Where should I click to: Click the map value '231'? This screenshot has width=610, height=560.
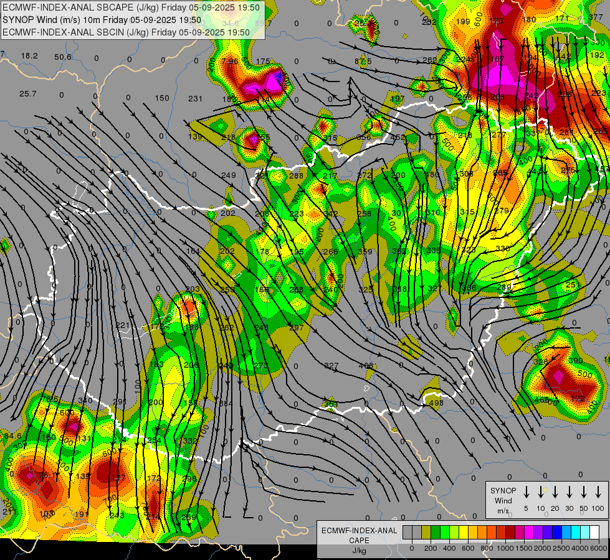pyautogui.click(x=195, y=99)
